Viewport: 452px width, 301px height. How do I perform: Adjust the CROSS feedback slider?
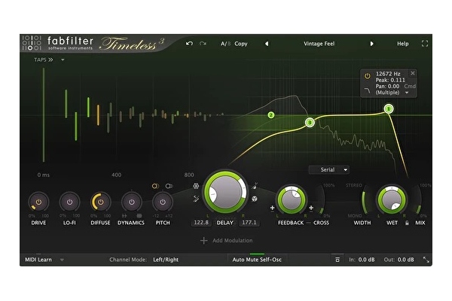321,199
